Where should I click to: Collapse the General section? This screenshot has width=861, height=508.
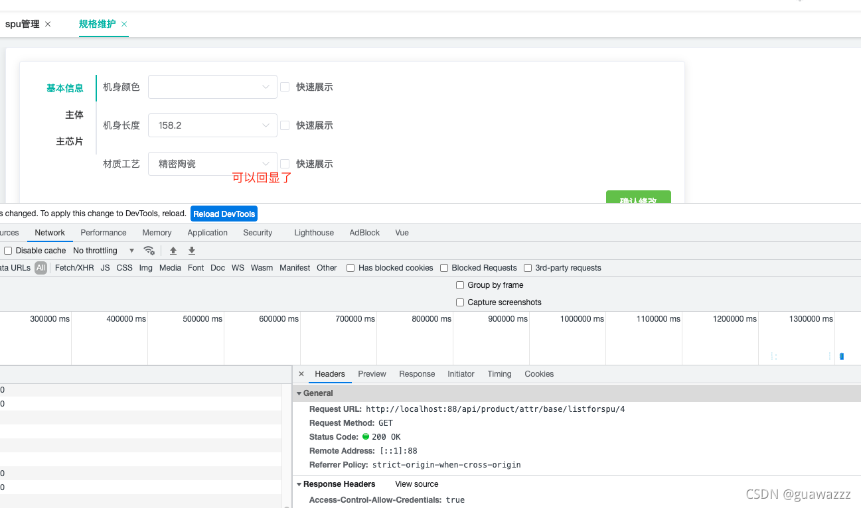[x=299, y=393]
